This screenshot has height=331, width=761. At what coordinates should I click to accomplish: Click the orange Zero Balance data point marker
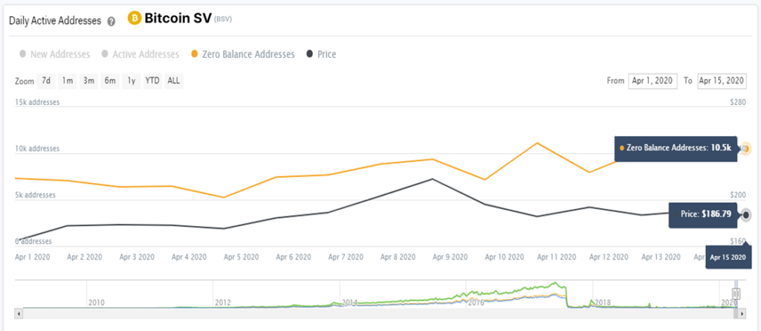point(745,149)
